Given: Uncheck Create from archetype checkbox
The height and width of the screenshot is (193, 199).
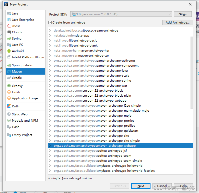Looking at the screenshot, I should coord(50,23).
